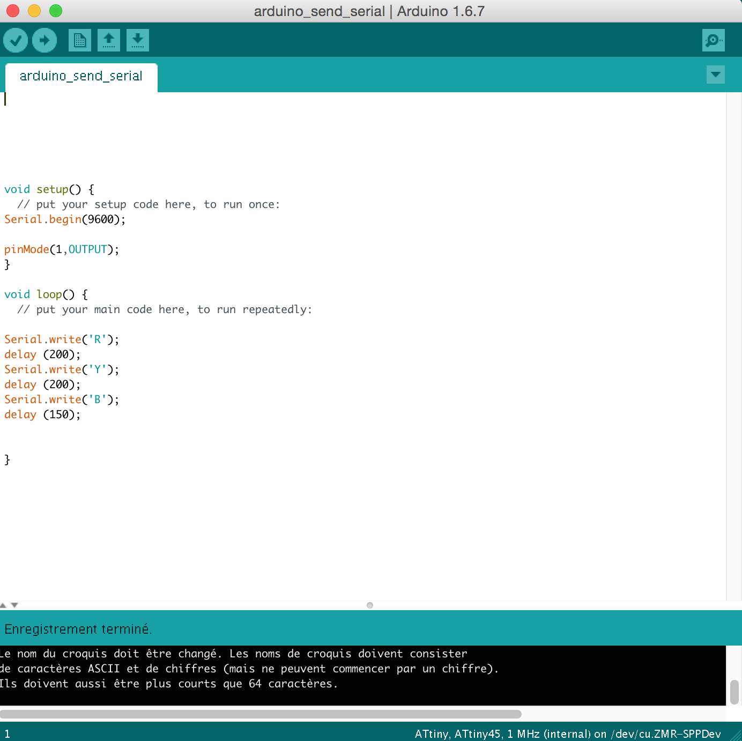This screenshot has height=741, width=742.
Task: Click the Upload sketch arrow button
Action: (x=44, y=40)
